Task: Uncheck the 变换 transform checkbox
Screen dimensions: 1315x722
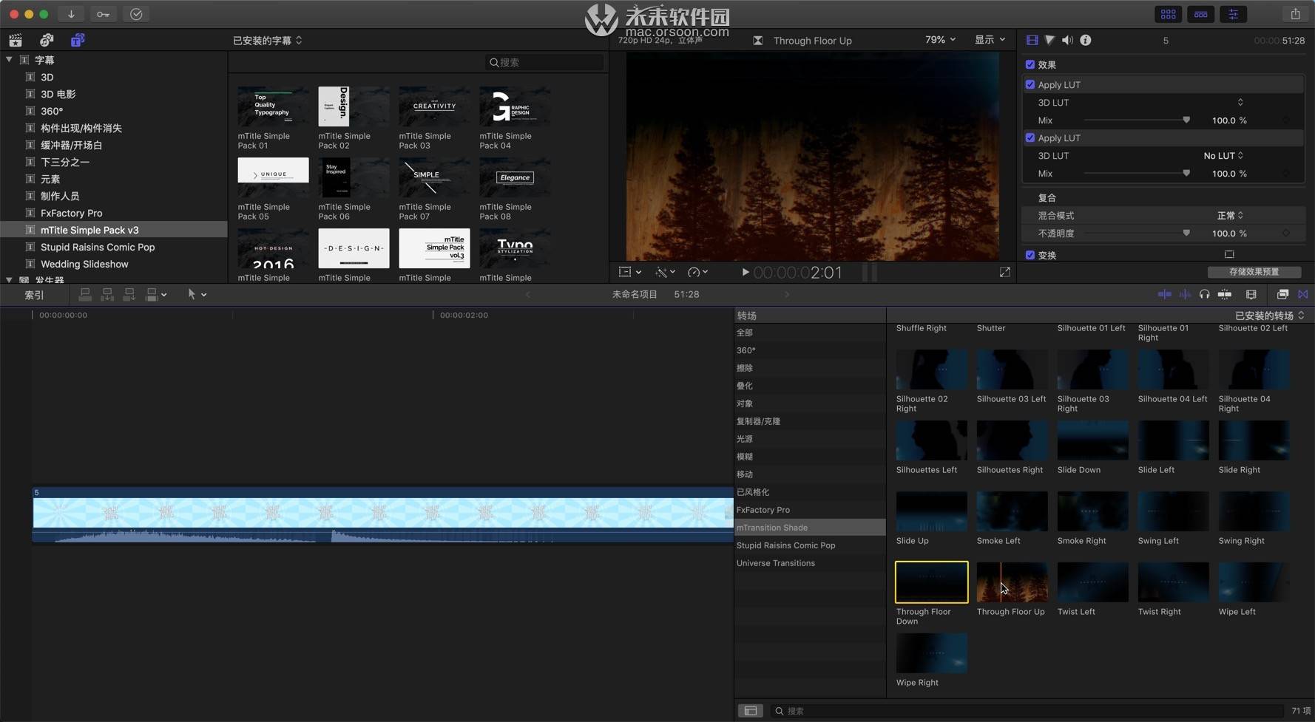Action: point(1030,255)
